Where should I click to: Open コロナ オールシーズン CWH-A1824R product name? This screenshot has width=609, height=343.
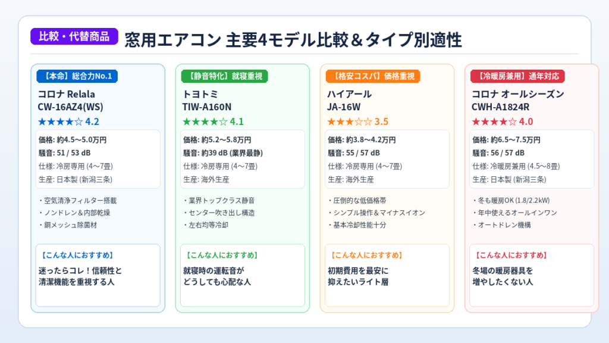(518, 100)
